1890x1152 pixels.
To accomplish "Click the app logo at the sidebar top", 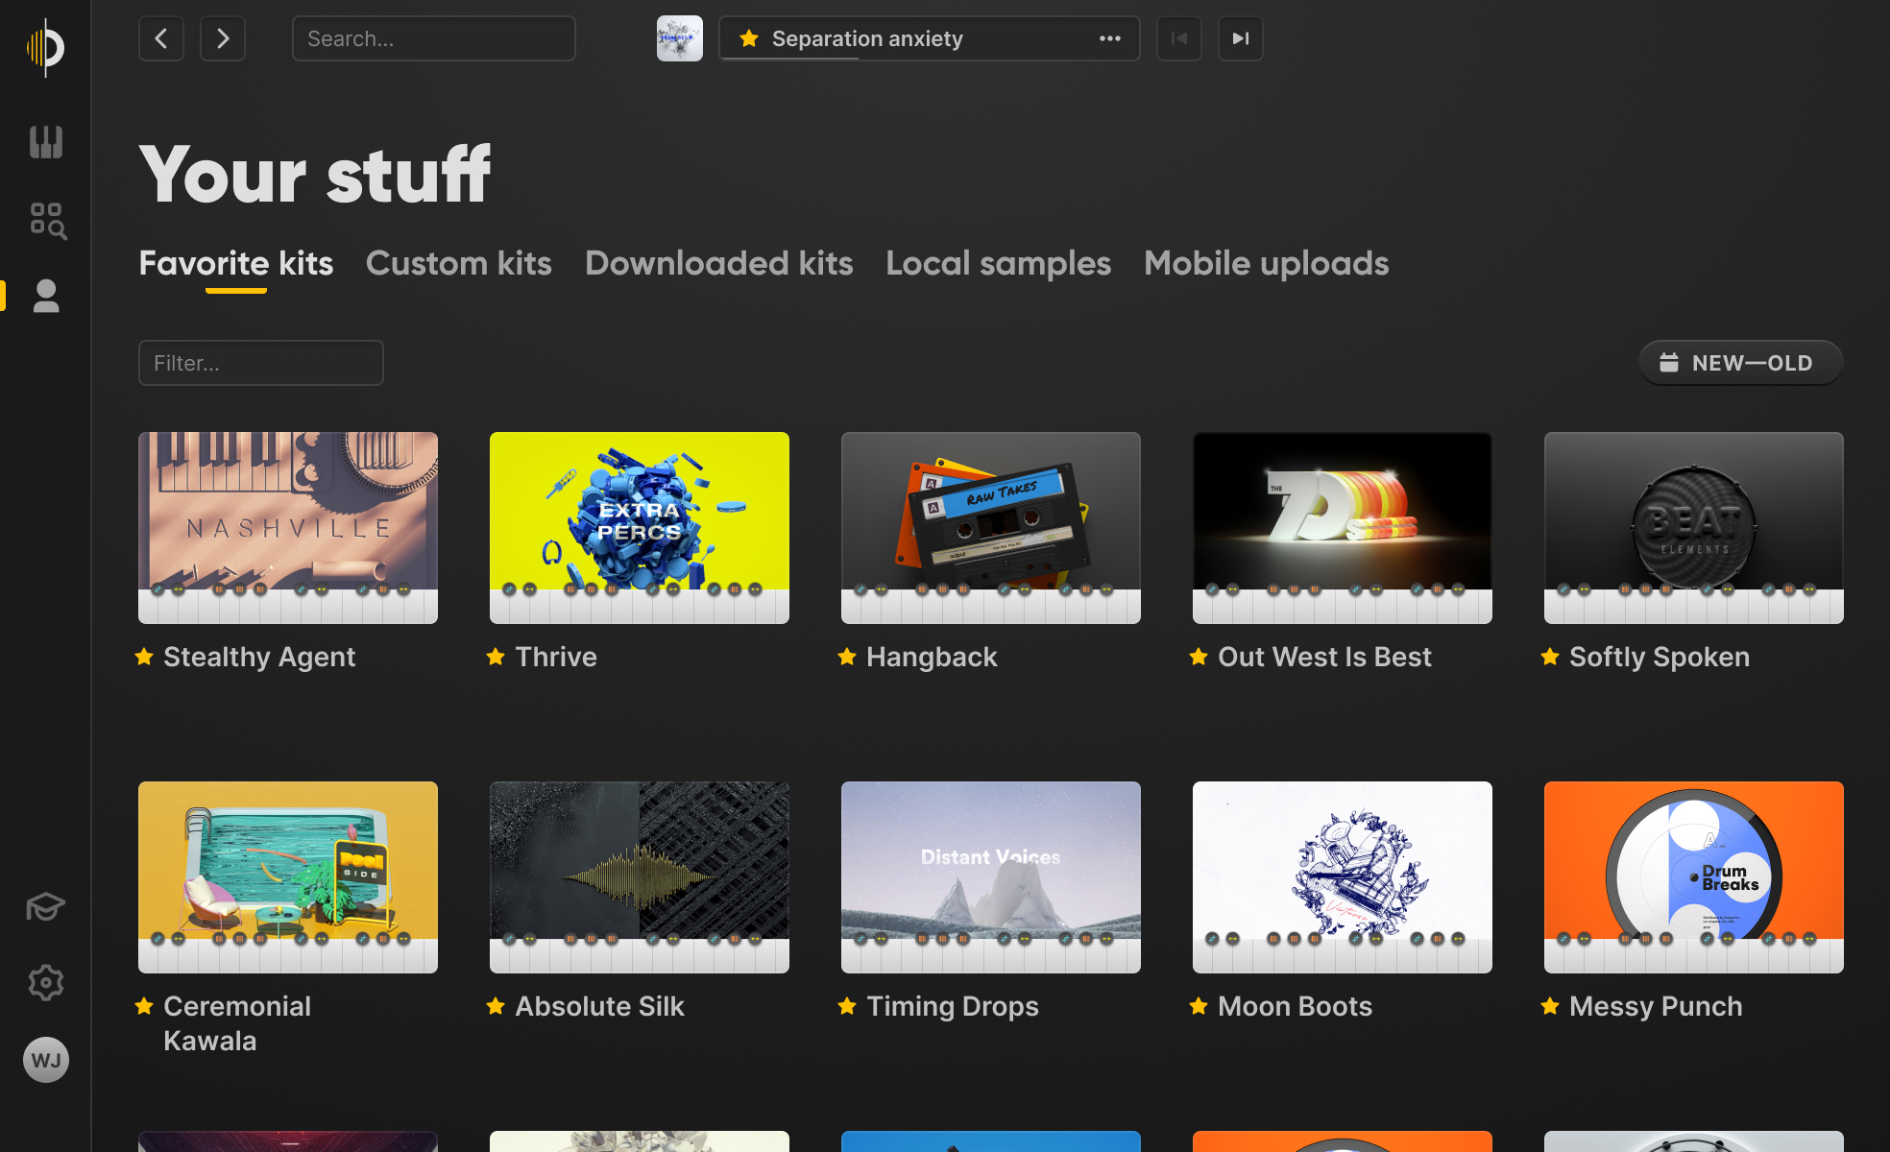I will point(45,46).
